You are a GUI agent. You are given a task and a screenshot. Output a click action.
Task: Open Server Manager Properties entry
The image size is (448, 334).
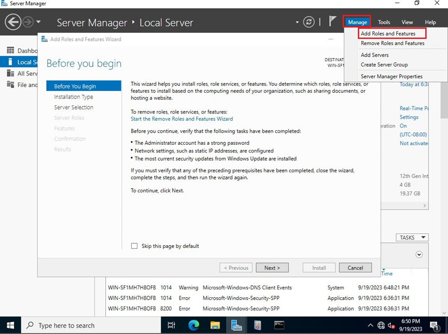pos(391,76)
